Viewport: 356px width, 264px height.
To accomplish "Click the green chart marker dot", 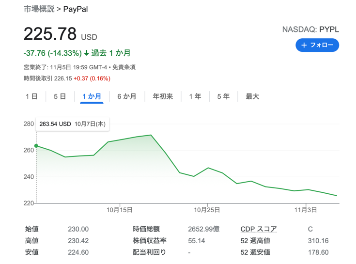I will [x=36, y=146].
